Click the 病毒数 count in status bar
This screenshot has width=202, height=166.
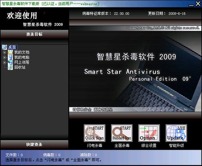click(x=52, y=155)
